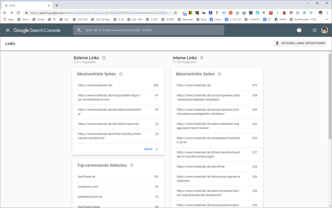This screenshot has width=332, height=208.
Task: Open the kat/asien/kambodscha row
Action: point(118,112)
